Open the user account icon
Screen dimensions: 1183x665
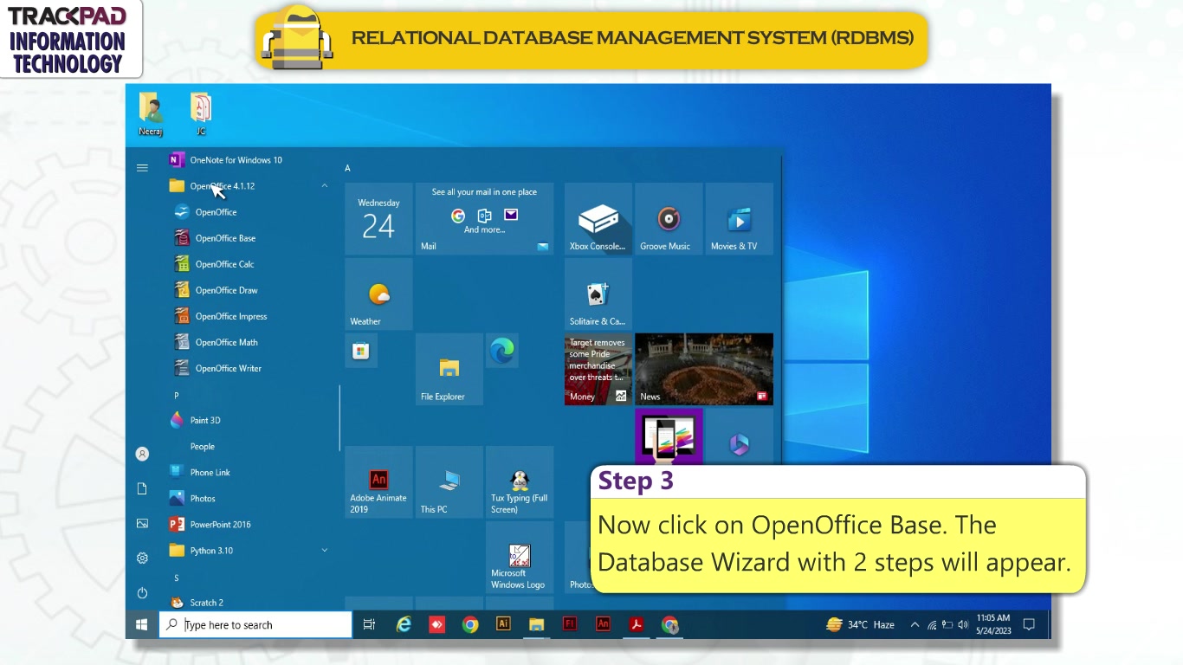pos(142,454)
